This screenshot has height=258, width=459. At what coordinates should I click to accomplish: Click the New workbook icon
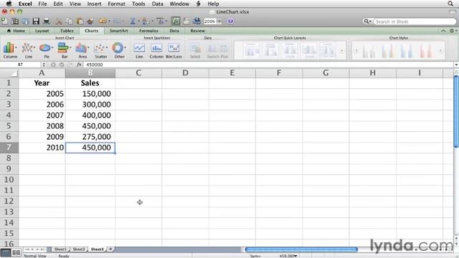[x=5, y=21]
